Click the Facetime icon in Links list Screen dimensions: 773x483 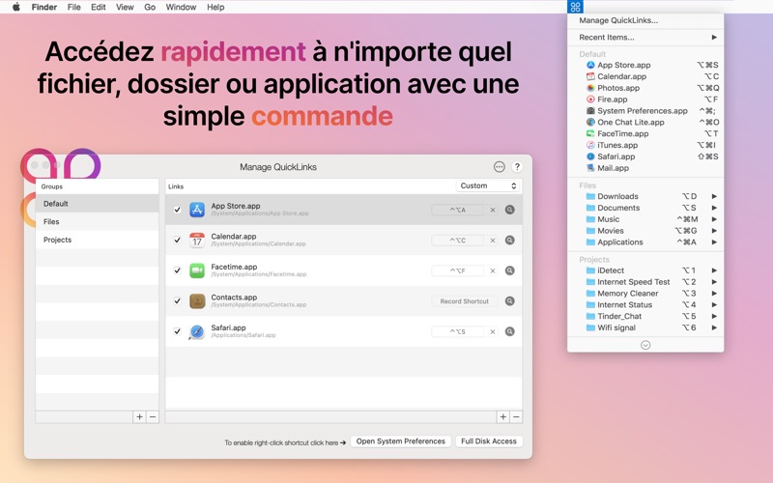[x=197, y=270]
